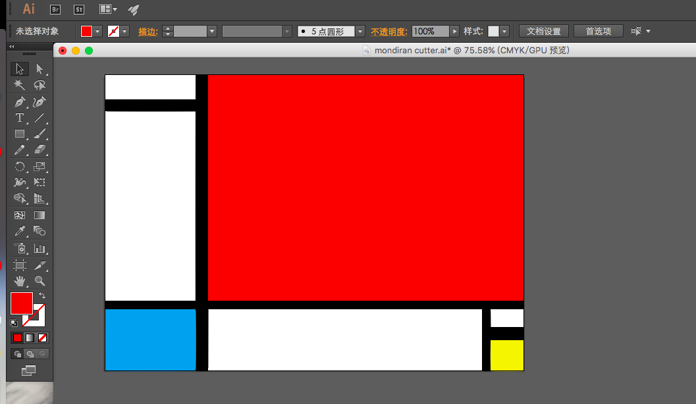Select the Symbol Sprayer tool
Viewport: 696px width, 404px height.
pyautogui.click(x=20, y=248)
